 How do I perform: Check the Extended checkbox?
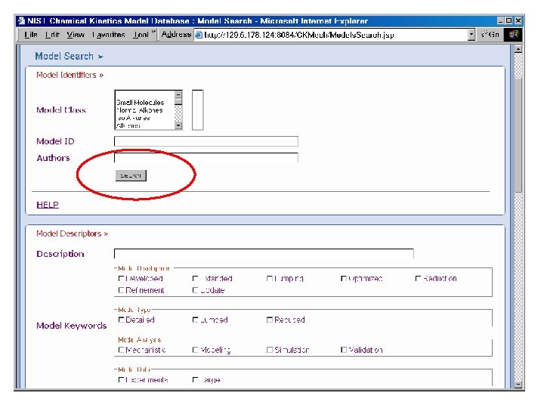point(196,279)
